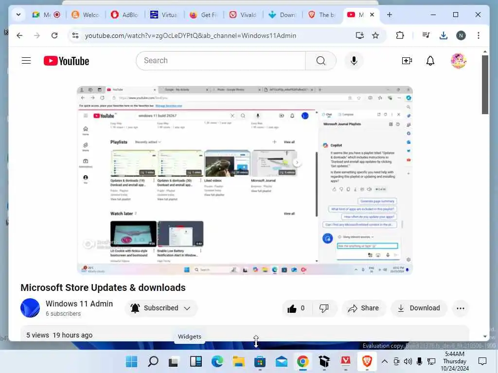The image size is (498, 373).
Task: Switch to the Download tab
Action: click(x=282, y=15)
